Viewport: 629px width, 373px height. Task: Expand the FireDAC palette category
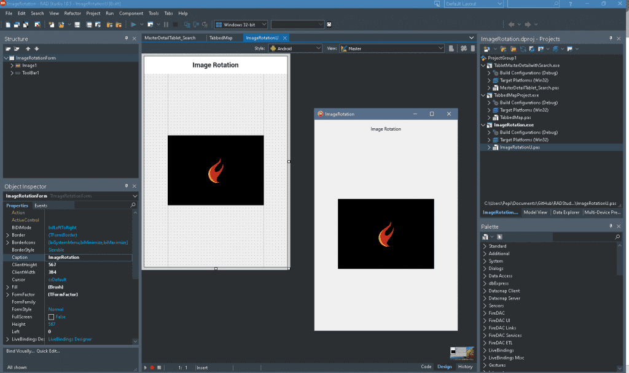coord(485,313)
